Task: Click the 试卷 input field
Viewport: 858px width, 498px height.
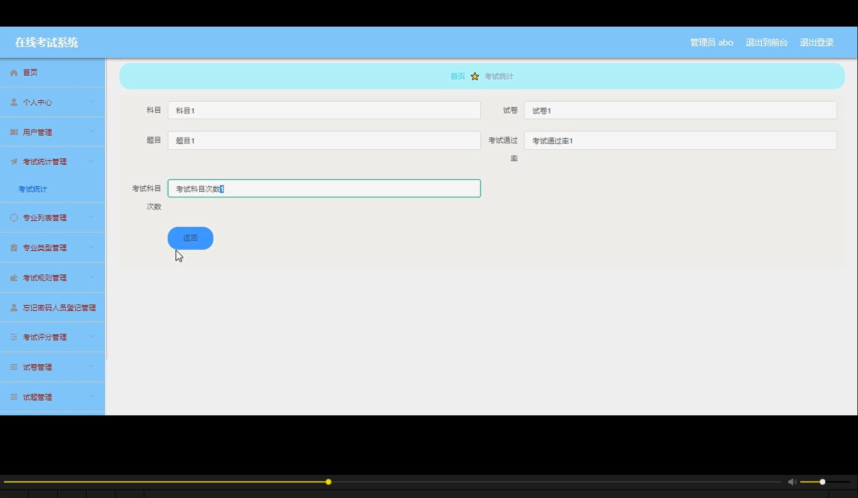Action: (680, 110)
